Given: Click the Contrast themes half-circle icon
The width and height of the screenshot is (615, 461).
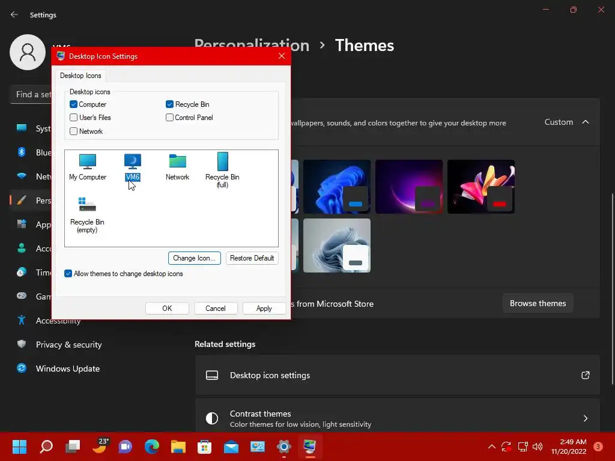Looking at the screenshot, I should tap(212, 418).
